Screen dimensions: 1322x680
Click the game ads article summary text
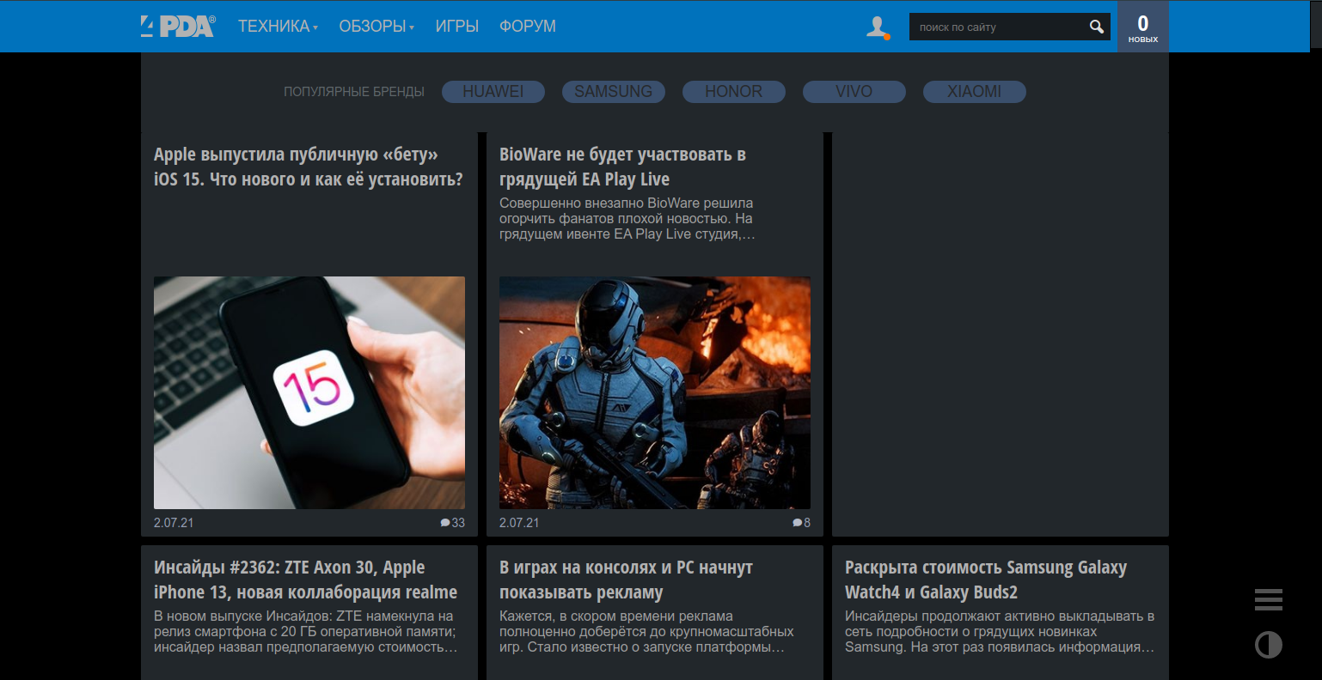[646, 632]
